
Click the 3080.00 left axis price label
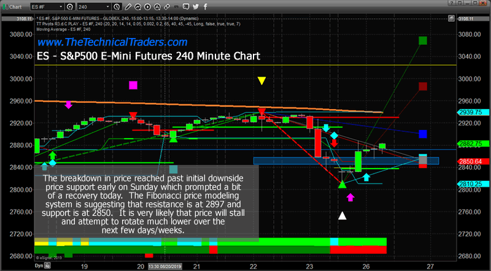(21, 34)
